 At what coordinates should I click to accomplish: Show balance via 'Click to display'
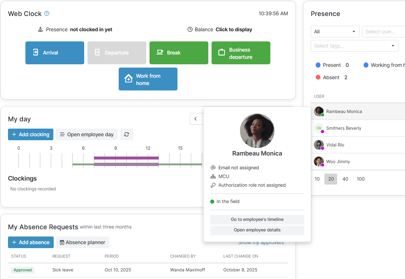point(234,29)
